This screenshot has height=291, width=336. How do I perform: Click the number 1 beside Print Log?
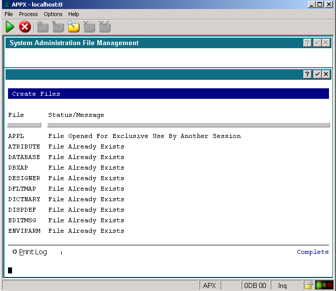click(x=61, y=253)
